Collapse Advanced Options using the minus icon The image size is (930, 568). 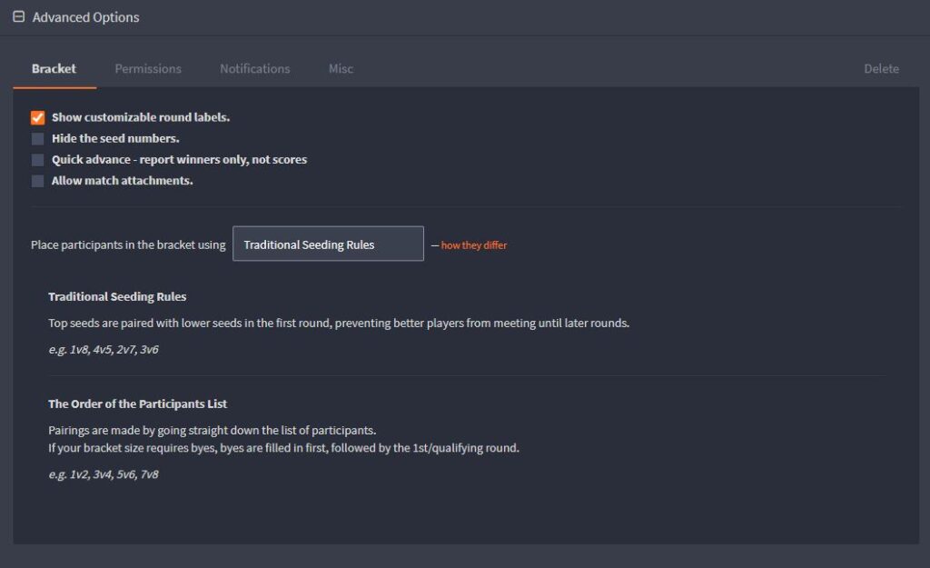(x=19, y=16)
